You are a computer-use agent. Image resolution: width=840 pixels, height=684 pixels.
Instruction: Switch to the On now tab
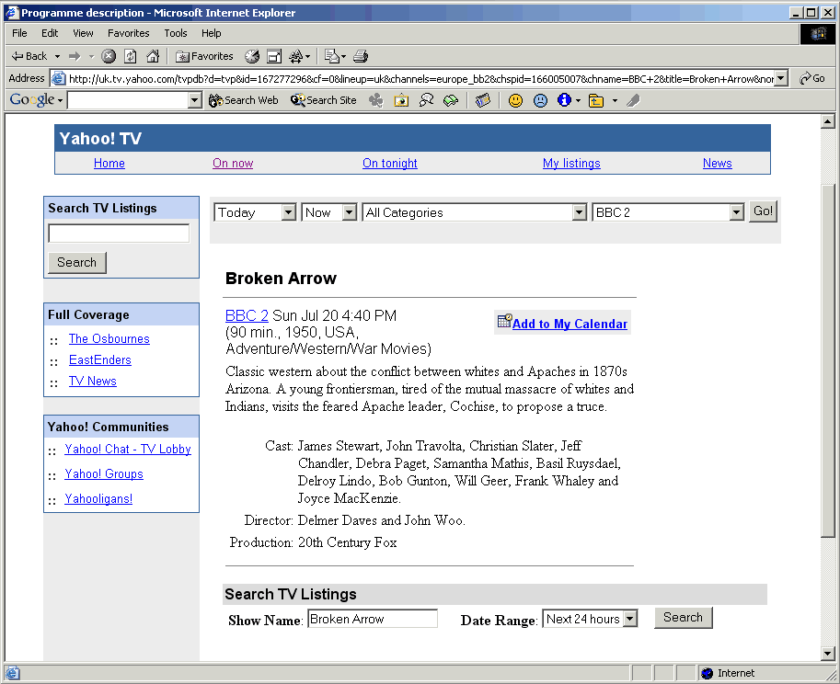coord(233,164)
